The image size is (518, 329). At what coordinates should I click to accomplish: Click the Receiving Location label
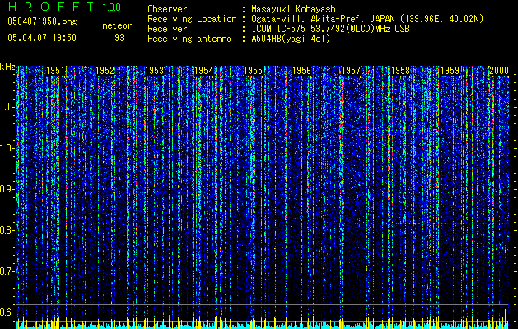pos(192,19)
